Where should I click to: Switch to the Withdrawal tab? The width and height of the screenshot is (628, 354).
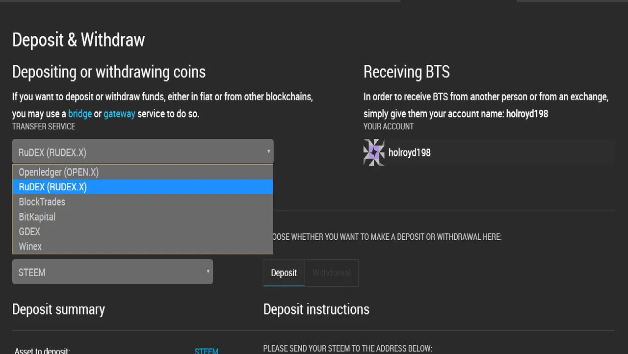[332, 273]
